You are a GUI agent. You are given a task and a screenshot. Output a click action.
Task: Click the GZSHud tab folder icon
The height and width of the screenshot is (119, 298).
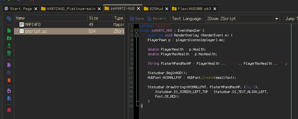146,9
